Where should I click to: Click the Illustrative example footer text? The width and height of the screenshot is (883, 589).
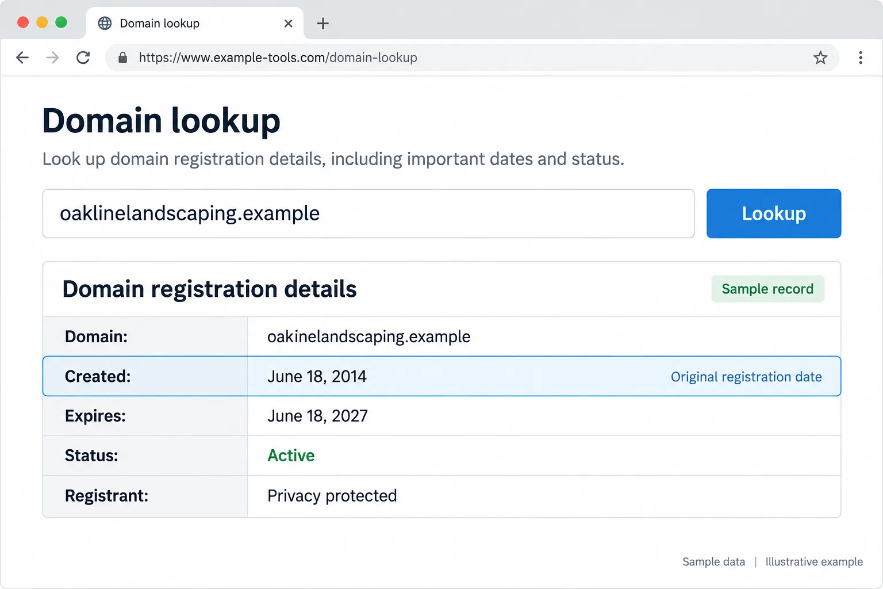coord(814,562)
